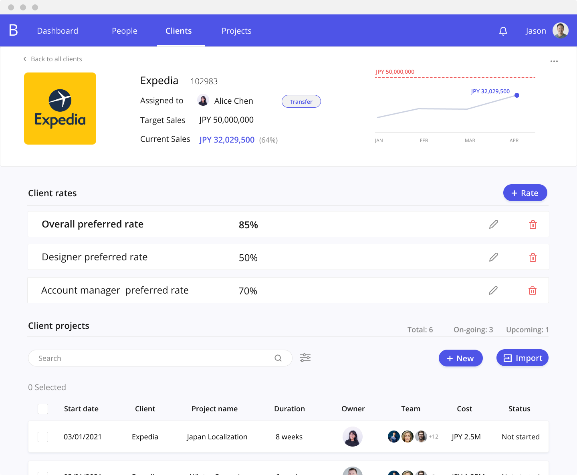Image resolution: width=577 pixels, height=475 pixels.
Task: Click the Upcoming: 1 counter
Action: [x=527, y=330]
